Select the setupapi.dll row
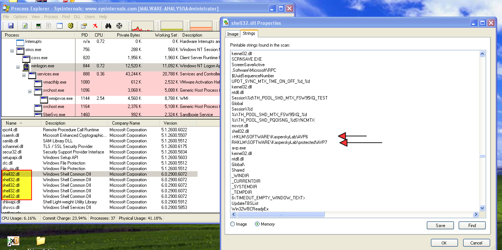 pyautogui.click(x=99, y=158)
